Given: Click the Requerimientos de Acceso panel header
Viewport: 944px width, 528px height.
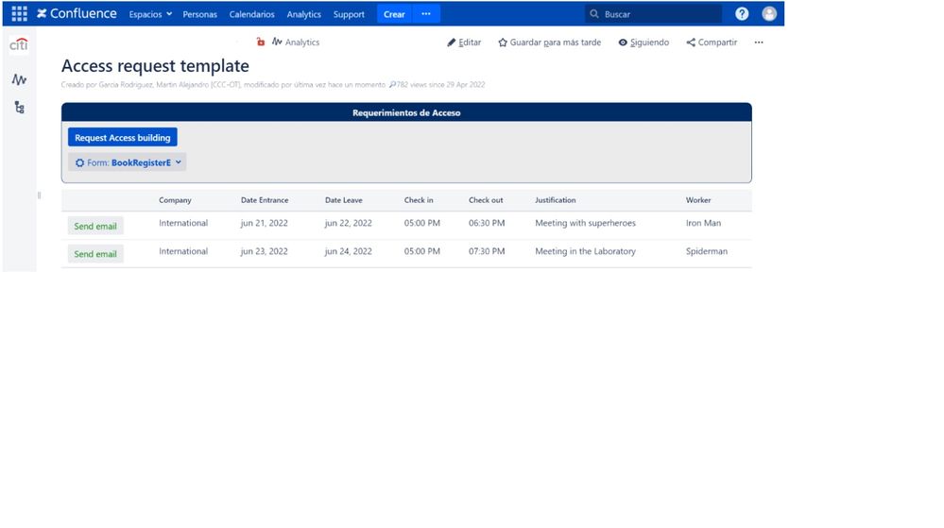Looking at the screenshot, I should coord(406,112).
